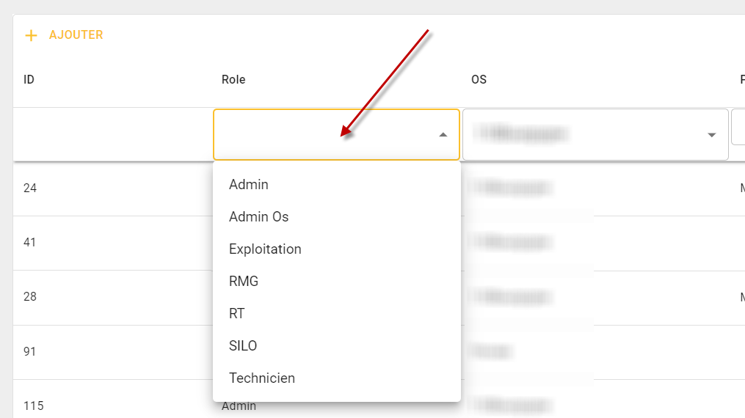Click the row with ID 24
745x418 pixels.
pos(30,188)
